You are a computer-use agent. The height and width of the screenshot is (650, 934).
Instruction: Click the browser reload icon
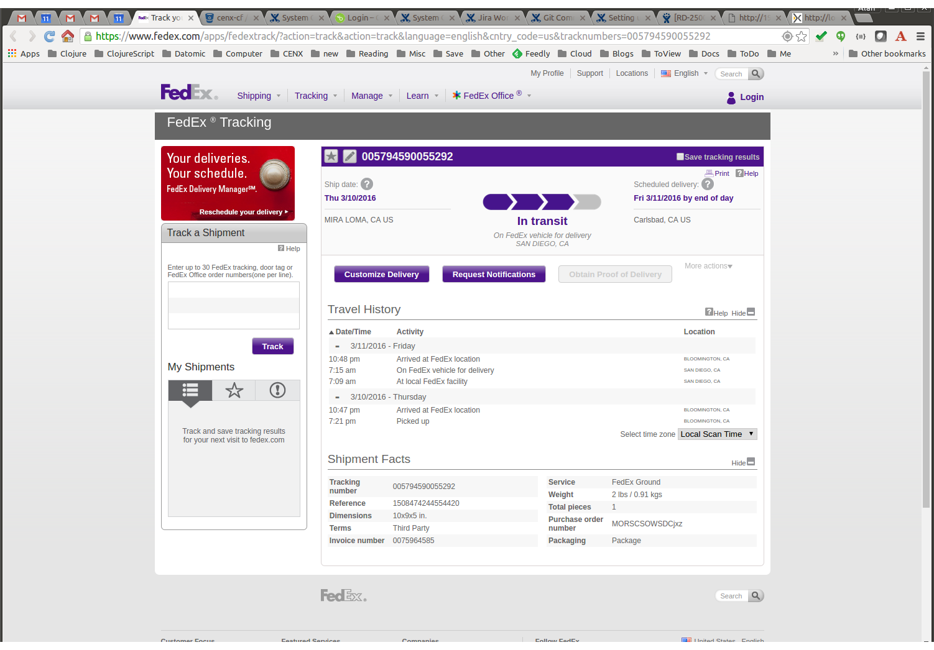coord(50,36)
